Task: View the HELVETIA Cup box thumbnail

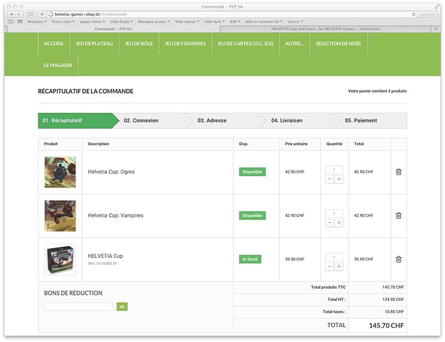Action: (60, 259)
